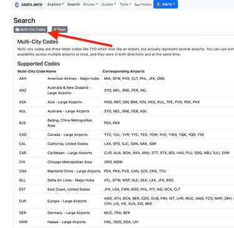Expand the Tools dropdown menu

point(125,4)
